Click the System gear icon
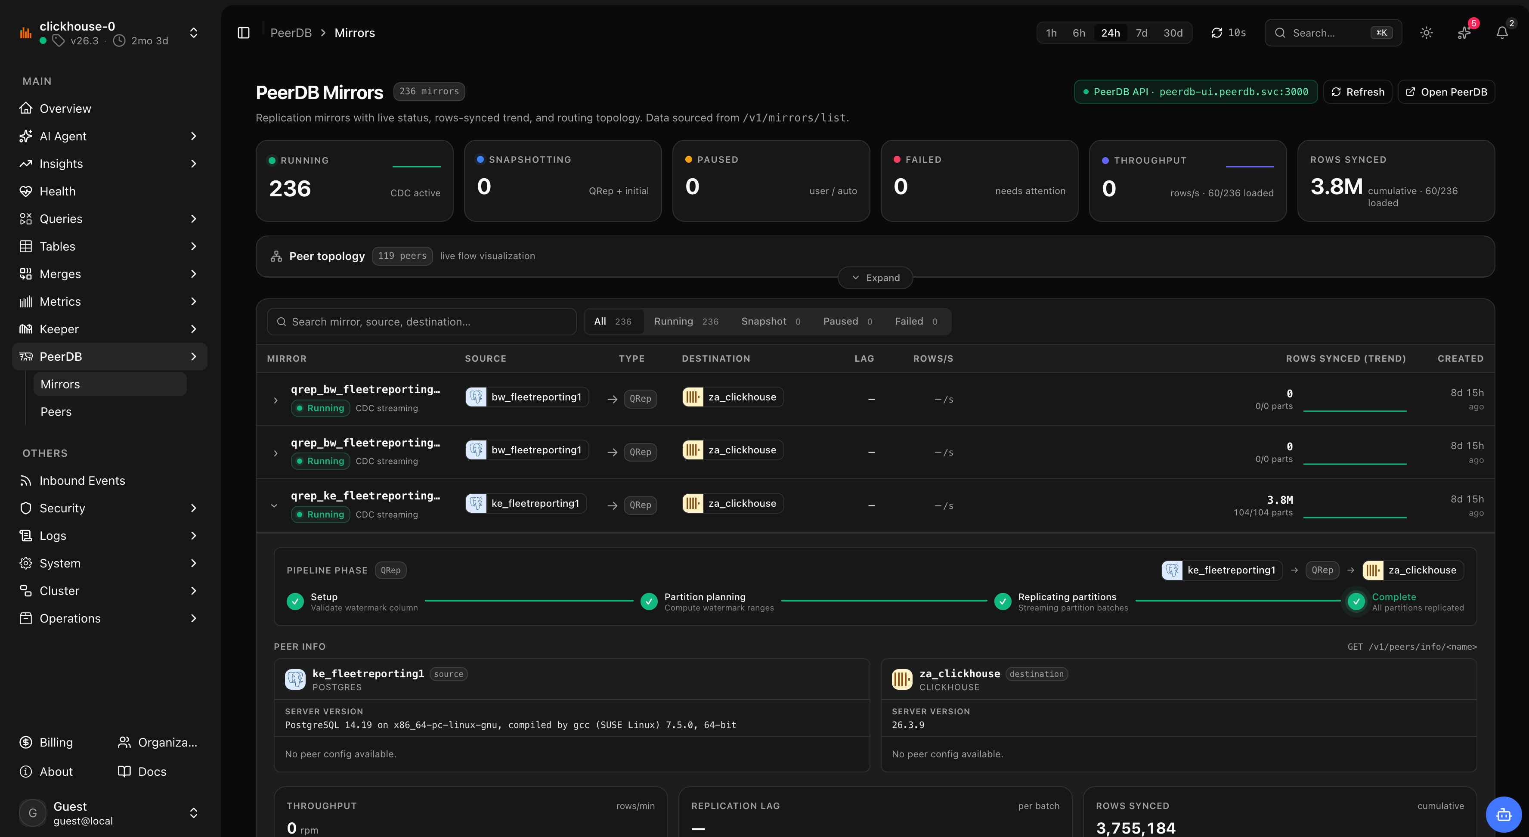The image size is (1529, 837). pyautogui.click(x=25, y=563)
